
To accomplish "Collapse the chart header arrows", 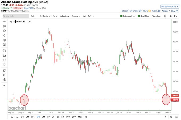I will pyautogui.click(x=171, y=16).
